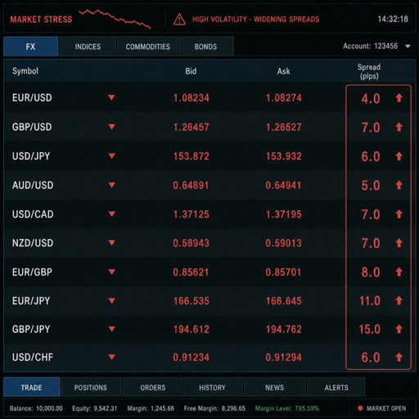Click the GBP/JPY ask 194.762
The height and width of the screenshot is (419, 419).
(284, 329)
